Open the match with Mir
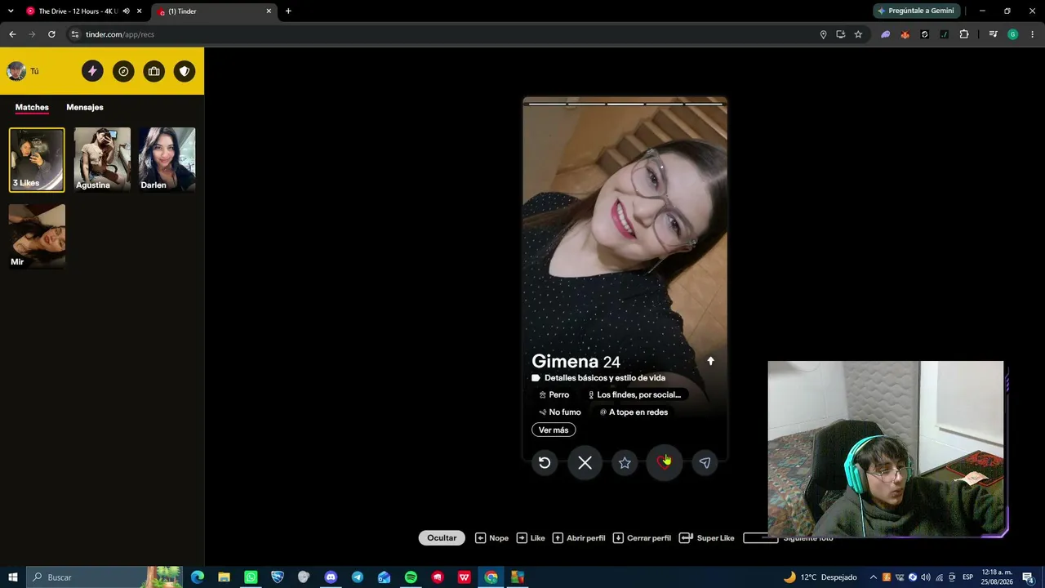 (37, 237)
